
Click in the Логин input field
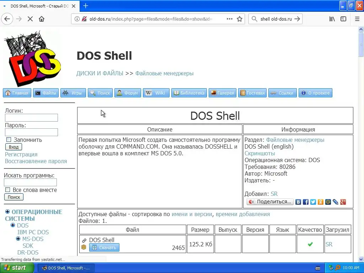coord(31,118)
